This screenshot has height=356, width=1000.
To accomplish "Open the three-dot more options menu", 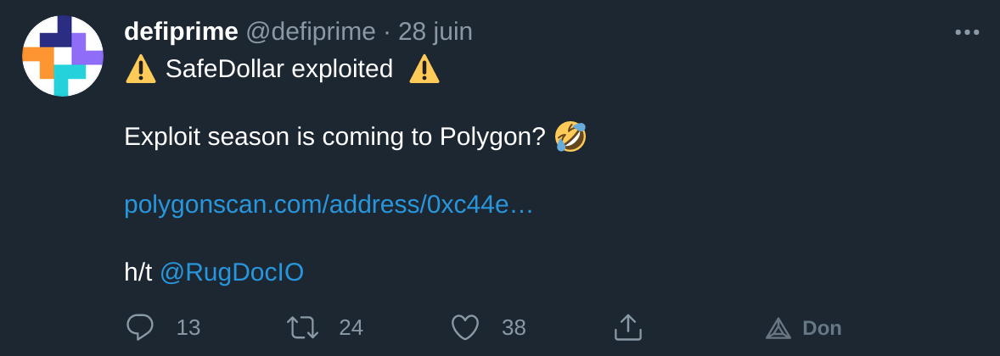I will (967, 32).
